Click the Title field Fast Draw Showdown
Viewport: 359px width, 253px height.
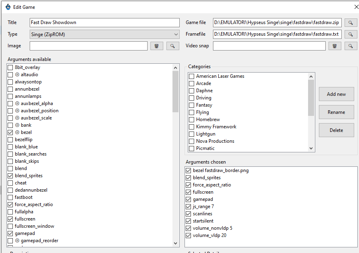105,23
